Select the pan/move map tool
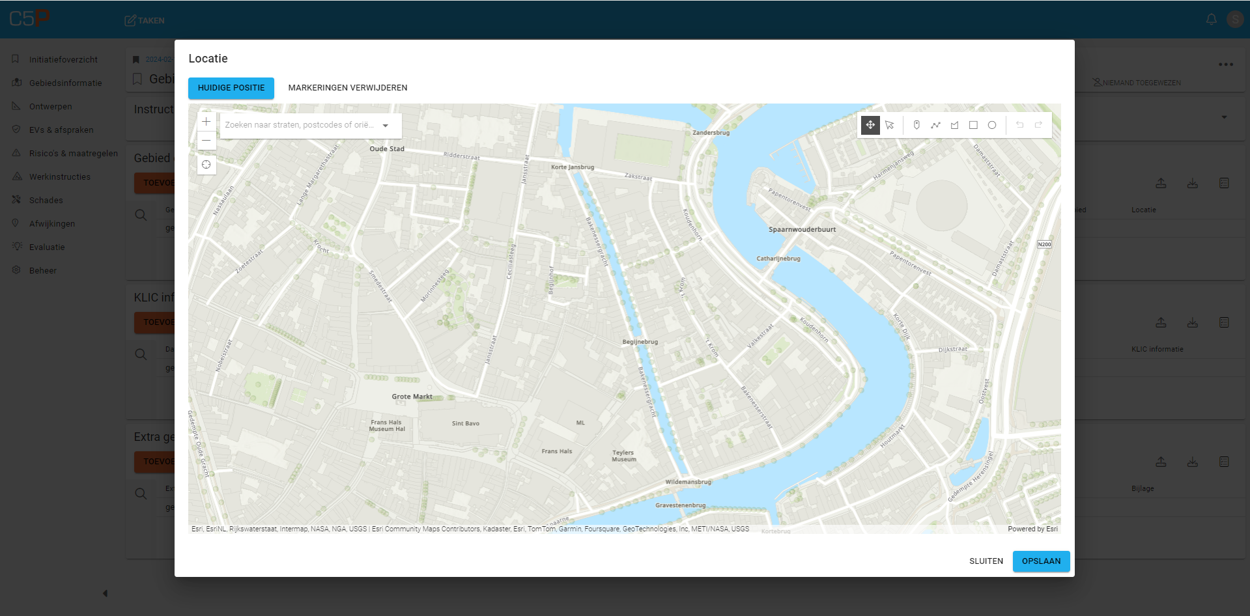This screenshot has width=1250, height=616. pos(870,125)
